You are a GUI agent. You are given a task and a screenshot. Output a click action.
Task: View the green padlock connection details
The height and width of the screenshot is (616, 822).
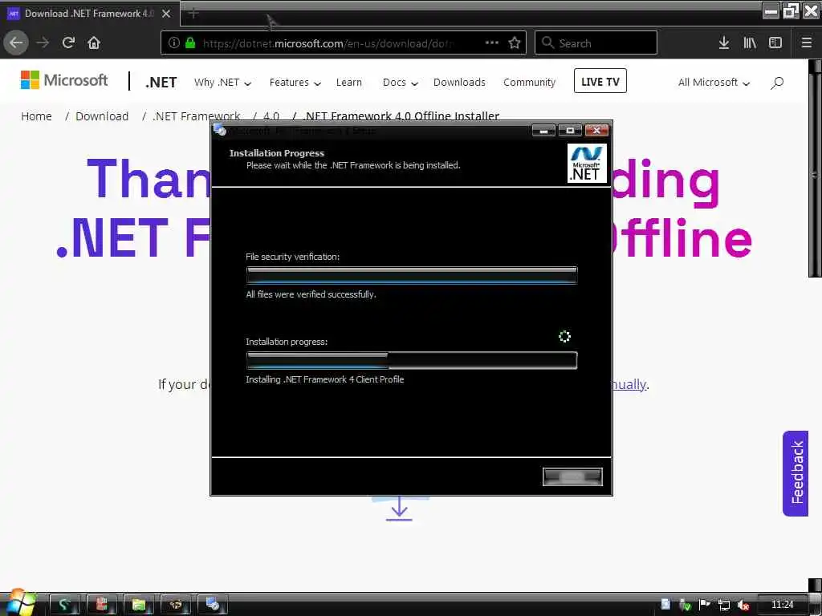[x=190, y=43]
